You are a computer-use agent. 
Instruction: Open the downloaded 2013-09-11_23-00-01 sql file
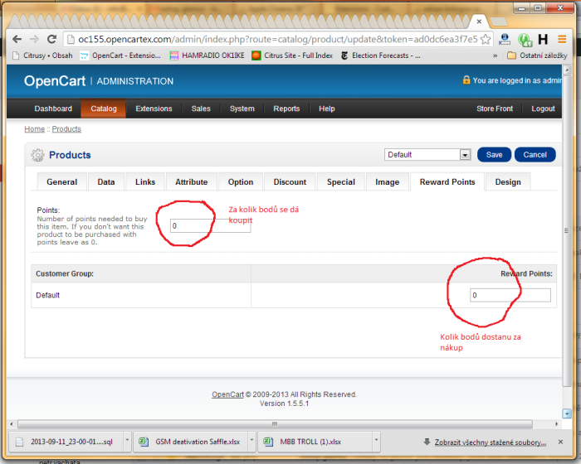(66, 442)
